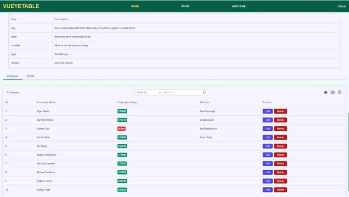
Task: Delete Tiger Nixon's row
Action: tap(281, 111)
